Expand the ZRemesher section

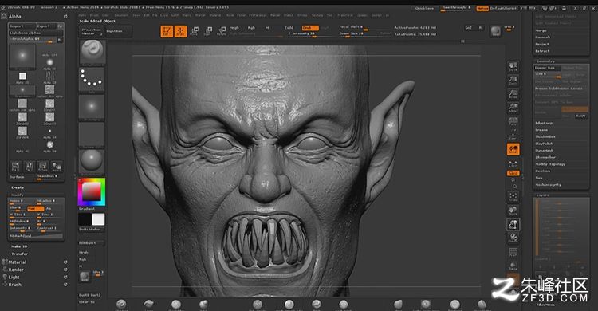pyautogui.click(x=545, y=157)
